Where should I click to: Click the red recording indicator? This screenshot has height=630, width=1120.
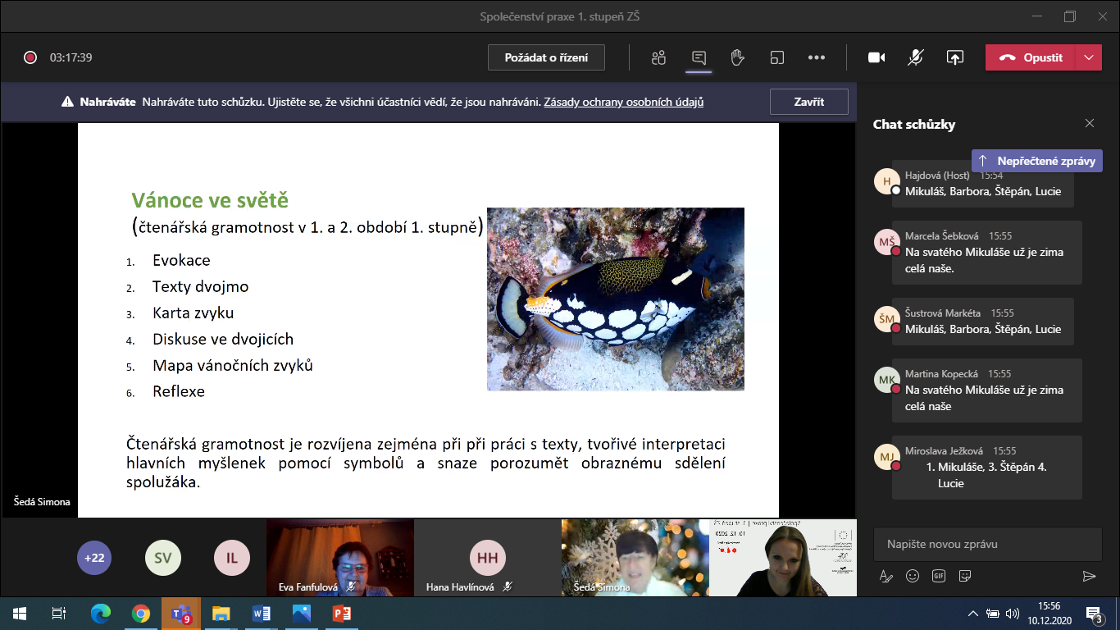coord(30,57)
